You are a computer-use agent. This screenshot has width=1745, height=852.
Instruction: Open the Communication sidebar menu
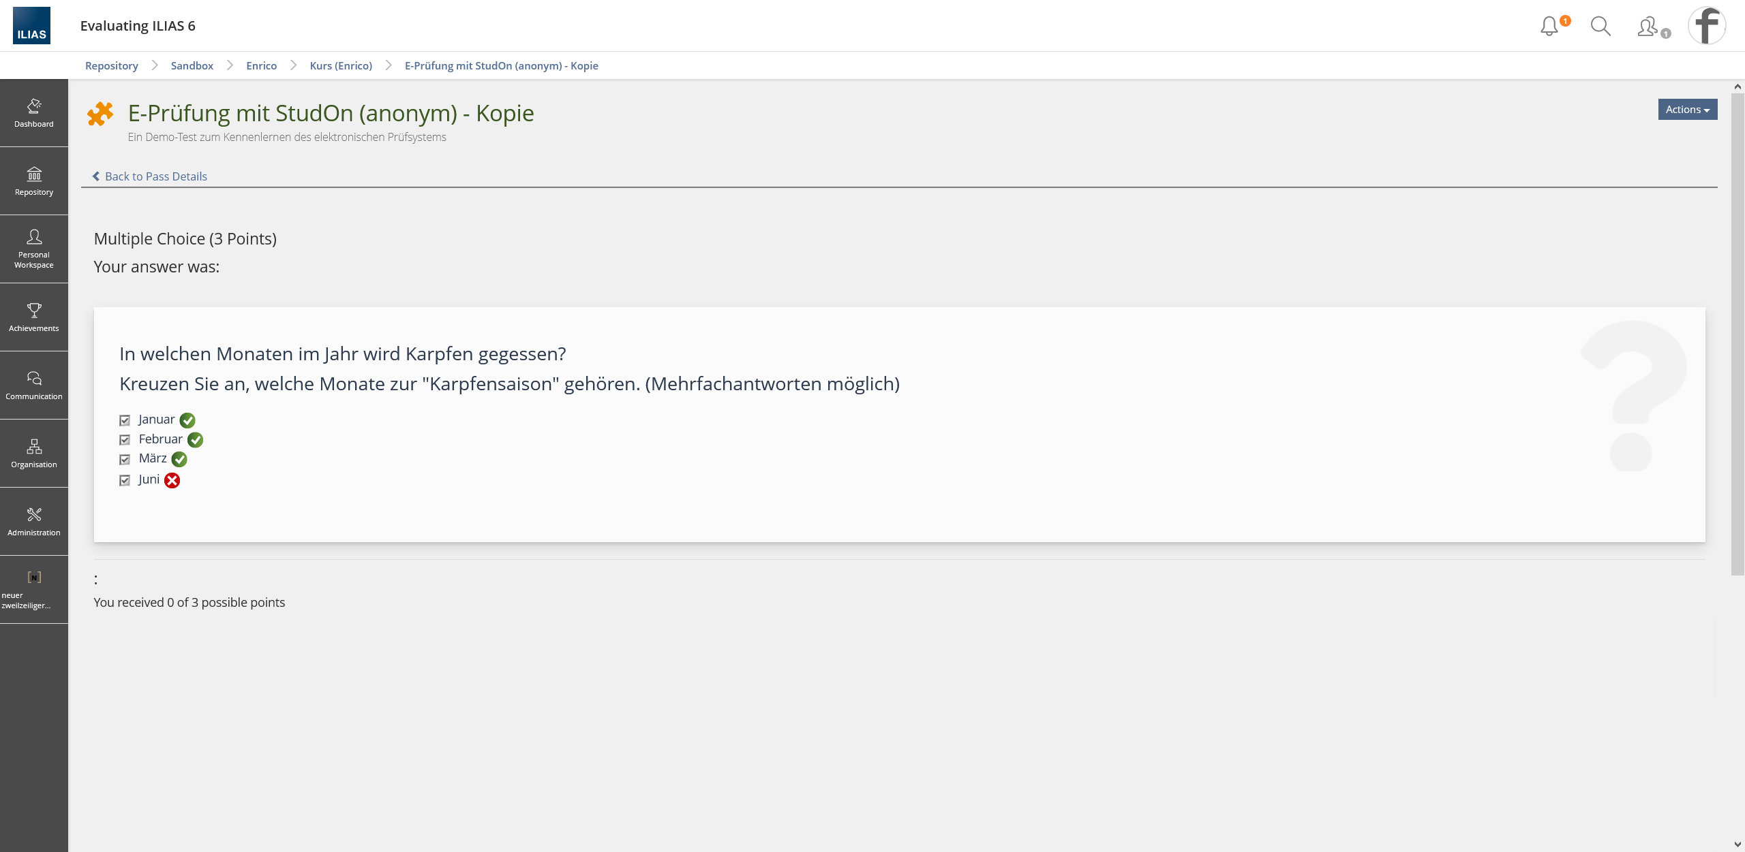pyautogui.click(x=34, y=385)
